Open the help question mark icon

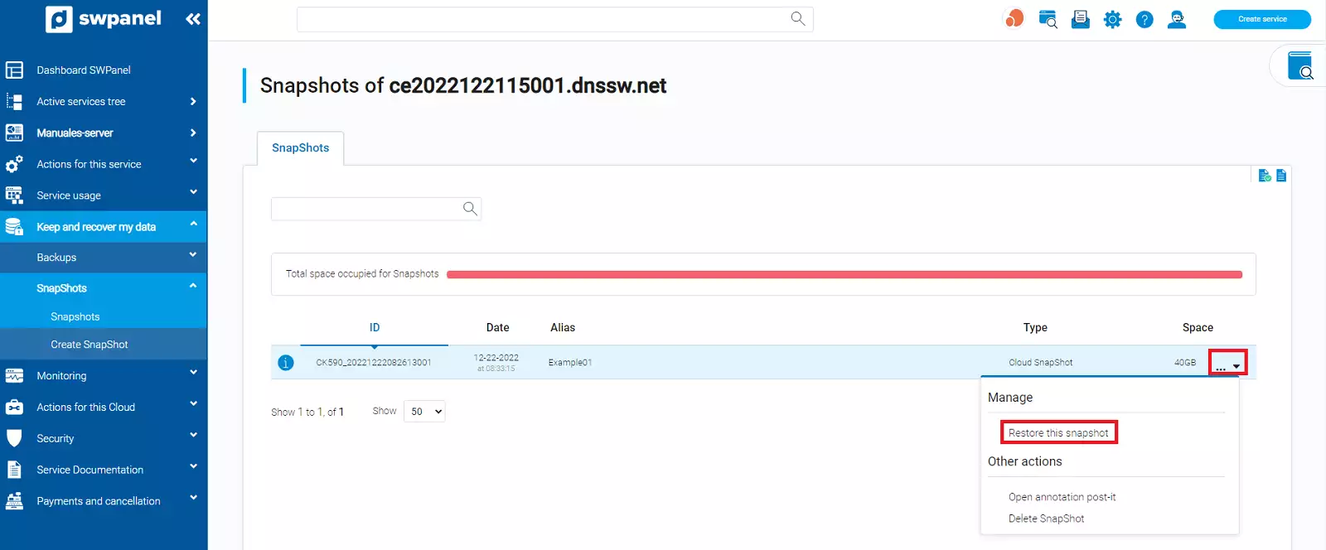[1145, 20]
